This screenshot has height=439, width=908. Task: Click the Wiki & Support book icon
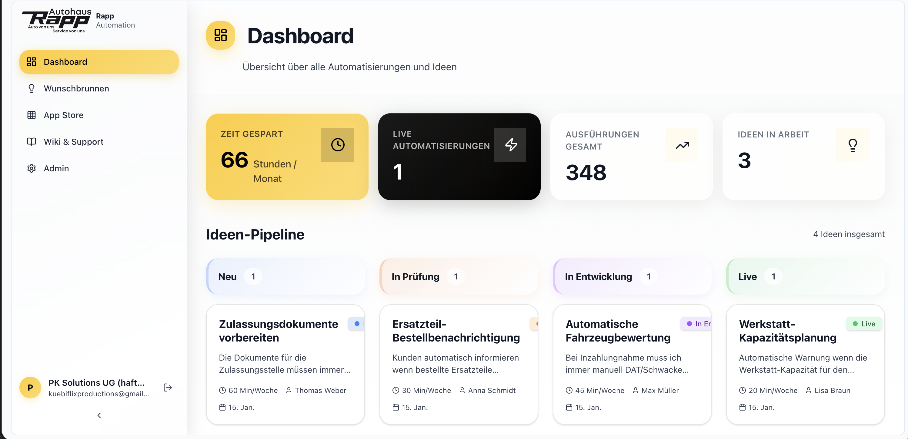(x=32, y=141)
